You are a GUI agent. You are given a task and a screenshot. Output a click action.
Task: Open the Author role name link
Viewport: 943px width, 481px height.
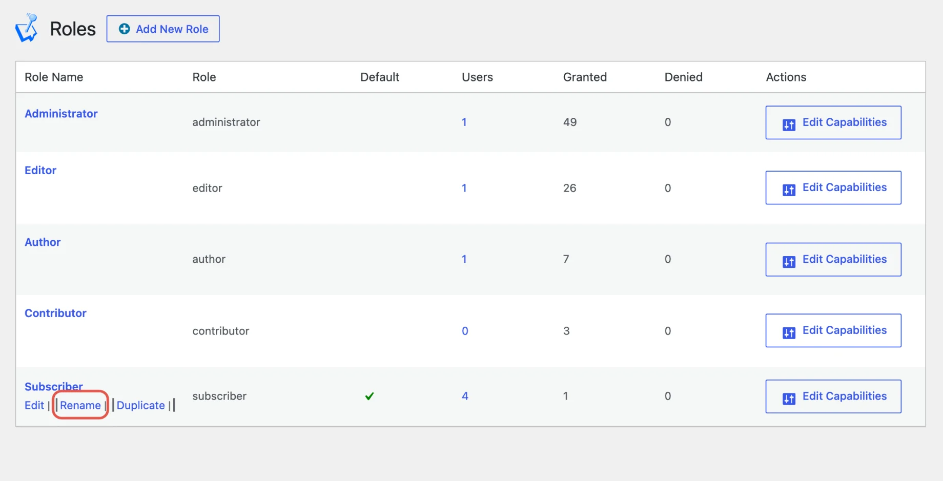(43, 242)
